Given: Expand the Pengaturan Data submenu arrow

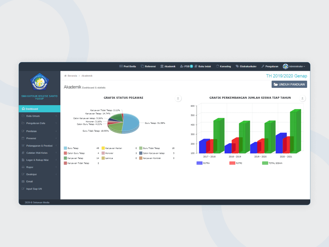Looking at the screenshot, I should pos(56,123).
